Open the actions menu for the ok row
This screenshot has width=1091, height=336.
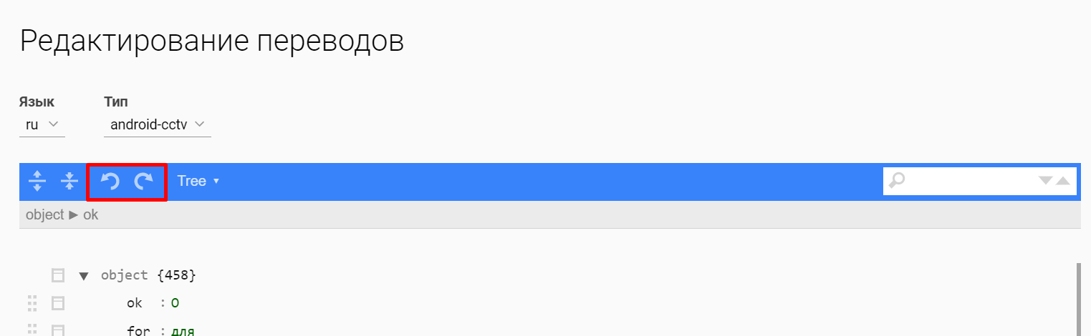click(x=58, y=304)
